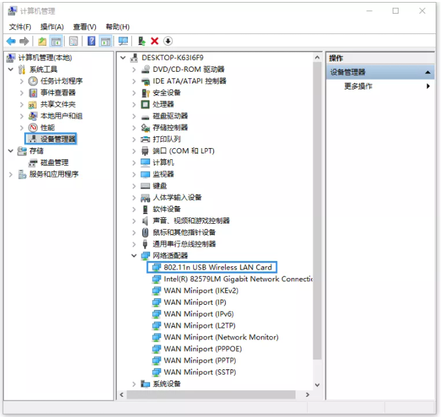
Task: Collapse the 系统工具 tree node
Action: click(10, 69)
